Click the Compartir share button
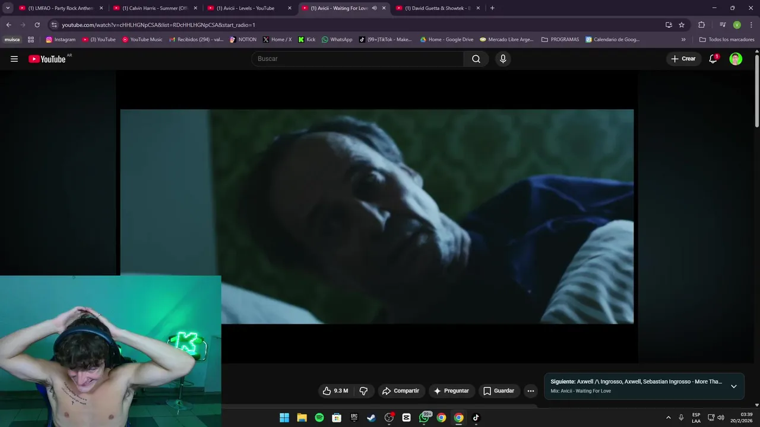 (401, 391)
